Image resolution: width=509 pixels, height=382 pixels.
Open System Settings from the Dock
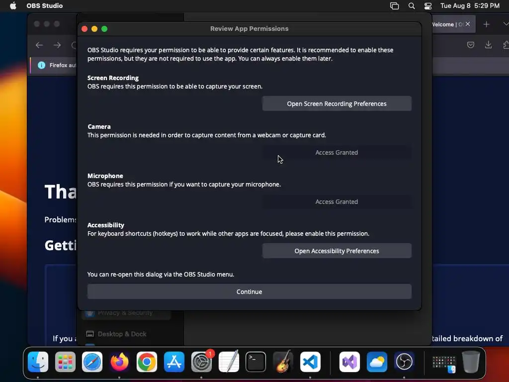[x=201, y=362]
